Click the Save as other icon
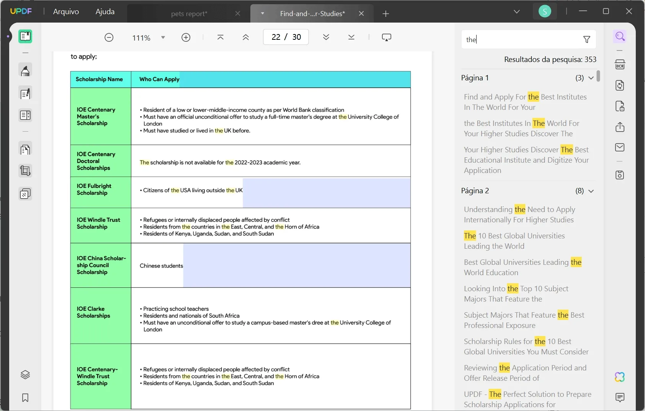This screenshot has height=411, width=645. [x=620, y=175]
